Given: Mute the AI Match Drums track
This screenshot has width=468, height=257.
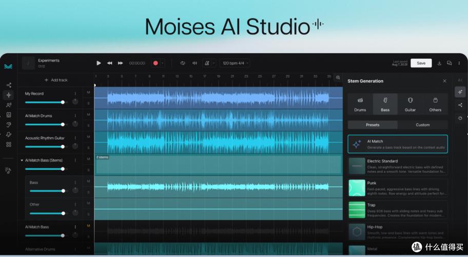Looking at the screenshot, I should tap(88, 115).
